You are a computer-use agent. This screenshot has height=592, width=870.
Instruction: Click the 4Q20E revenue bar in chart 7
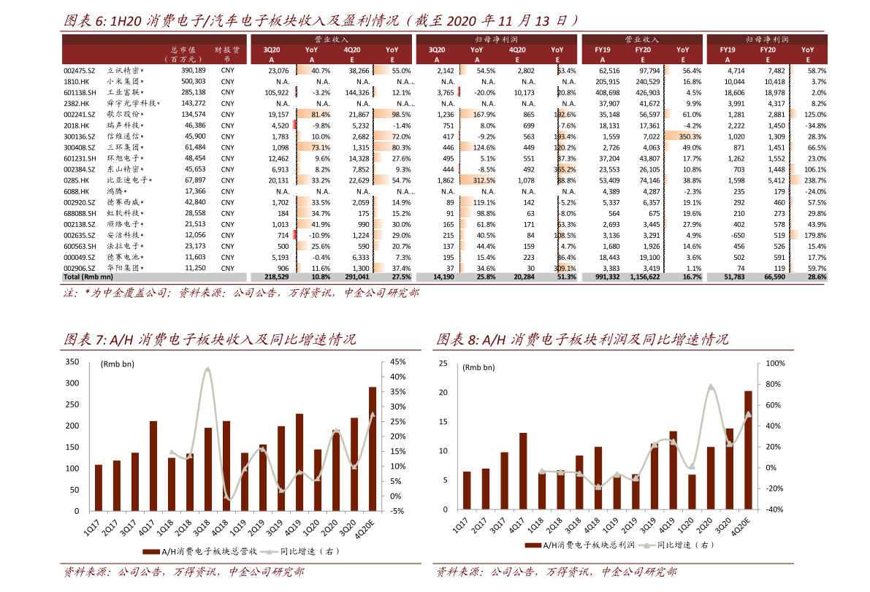[x=373, y=448]
